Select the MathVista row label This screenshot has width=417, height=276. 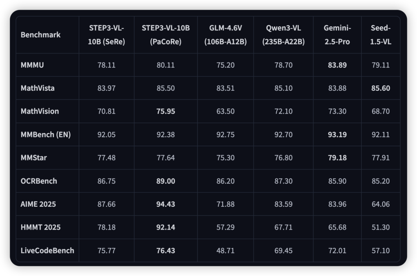coord(37,88)
